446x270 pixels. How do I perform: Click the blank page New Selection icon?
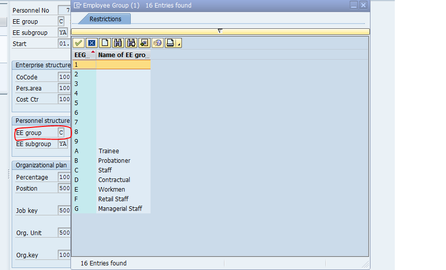click(x=105, y=43)
